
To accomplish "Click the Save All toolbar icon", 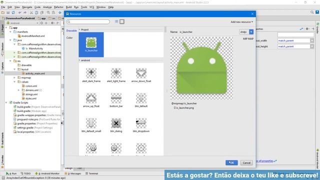I will click(x=8, y=12).
